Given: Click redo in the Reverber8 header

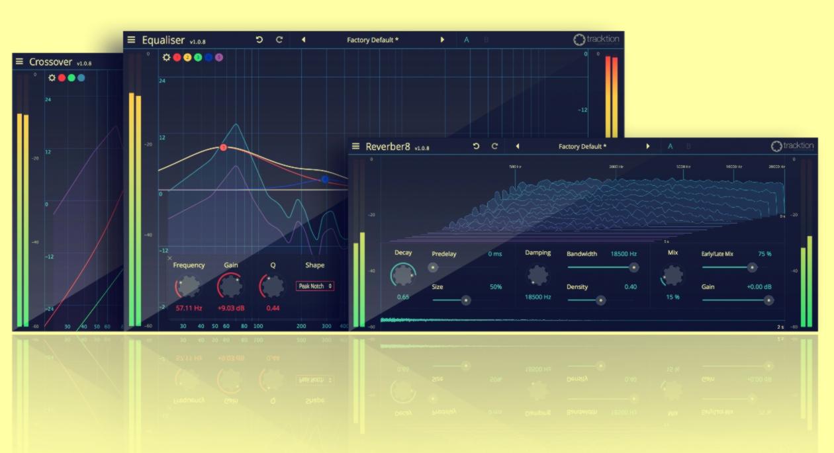Looking at the screenshot, I should (494, 146).
